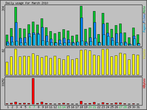Click green day label '6' on the x-axis
147x110 pixels.
pyautogui.click(x=30, y=107)
